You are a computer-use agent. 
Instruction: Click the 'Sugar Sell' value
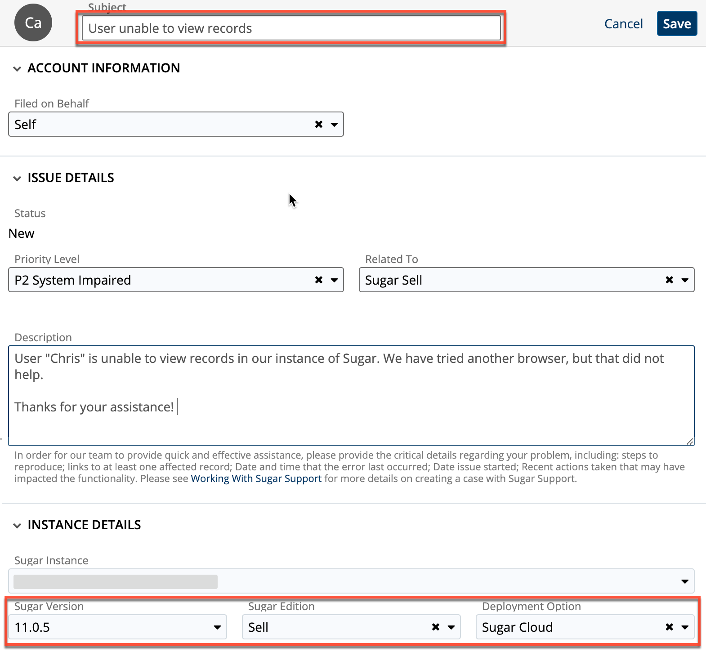[393, 280]
